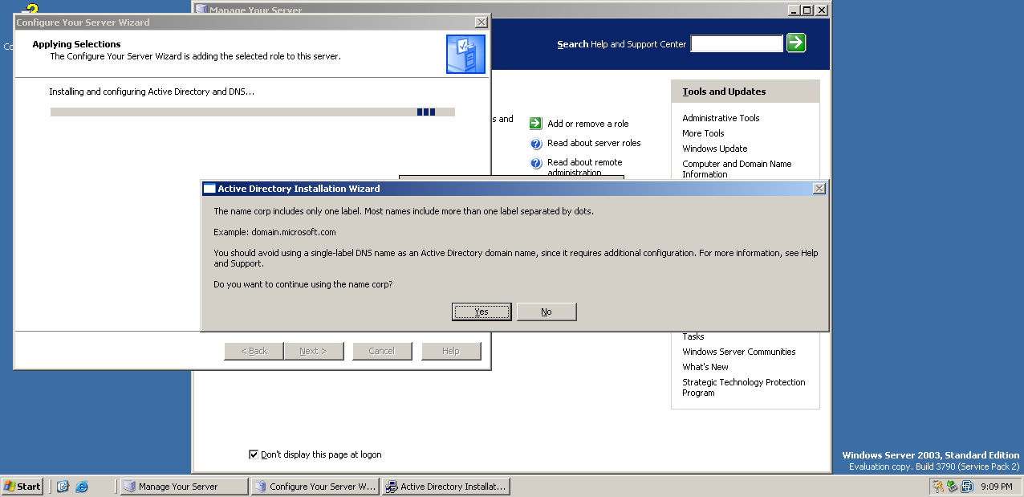Viewport: 1024px width, 497px height.
Task: Click the keys tray icon in the system tray
Action: (x=937, y=487)
